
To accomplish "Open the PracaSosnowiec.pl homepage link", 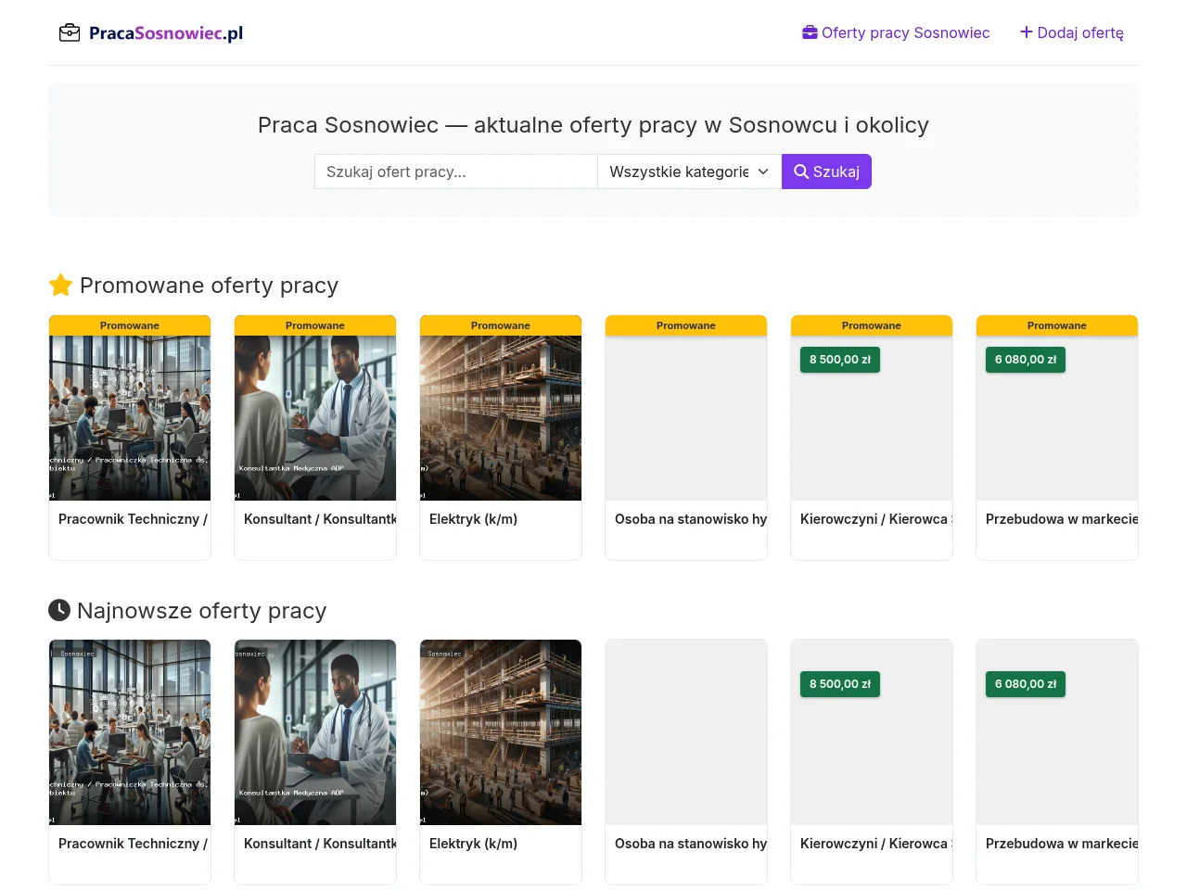I will [x=151, y=33].
